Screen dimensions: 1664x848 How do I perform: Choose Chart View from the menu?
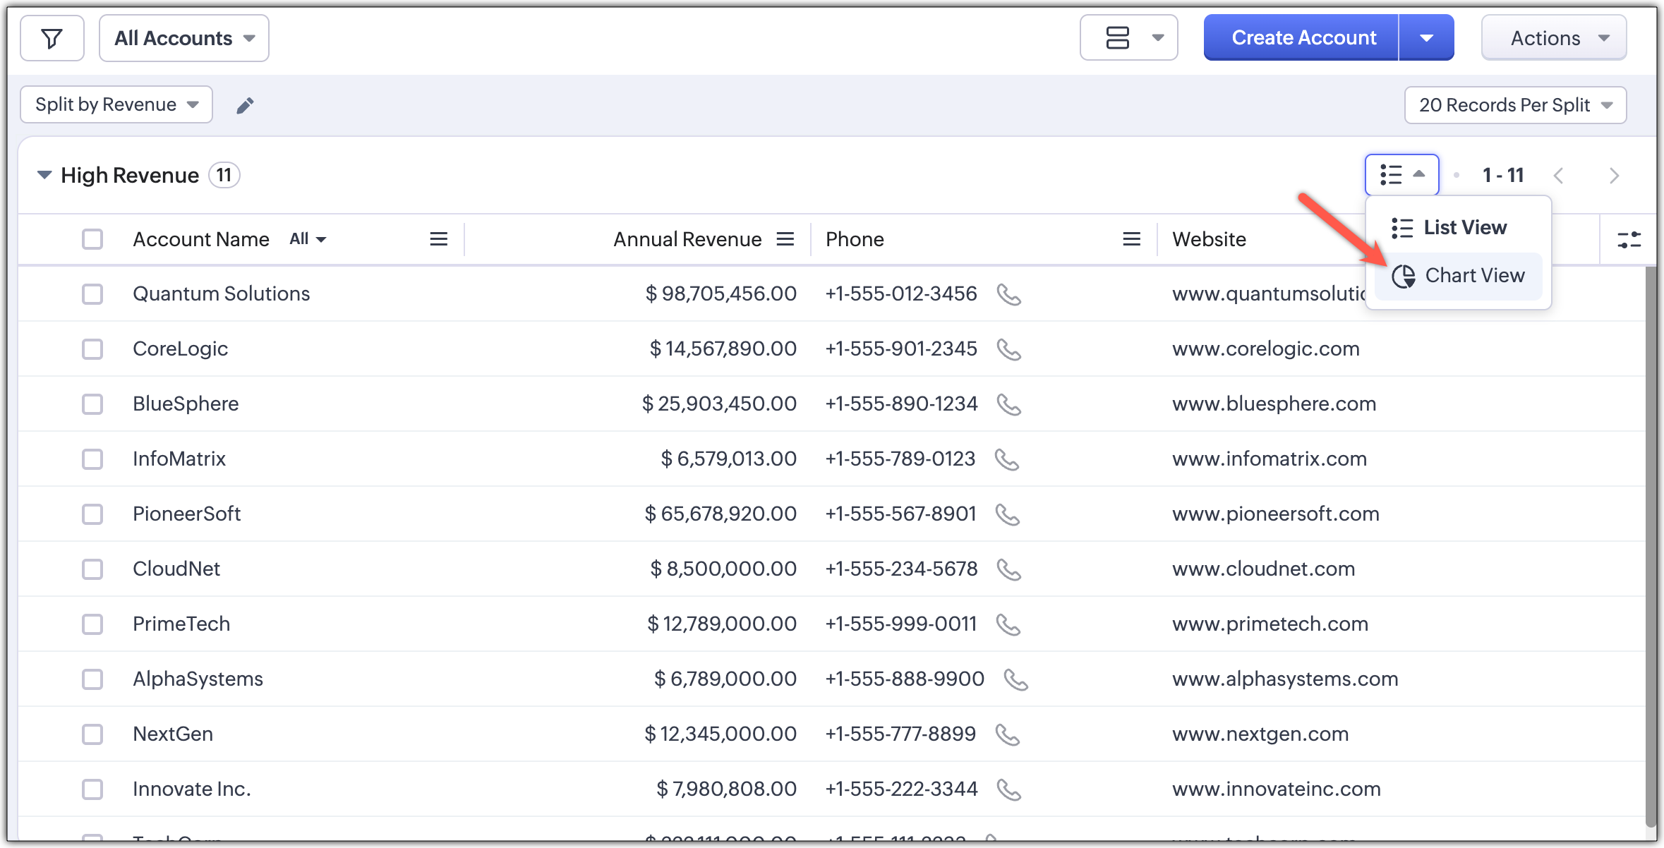(1459, 276)
